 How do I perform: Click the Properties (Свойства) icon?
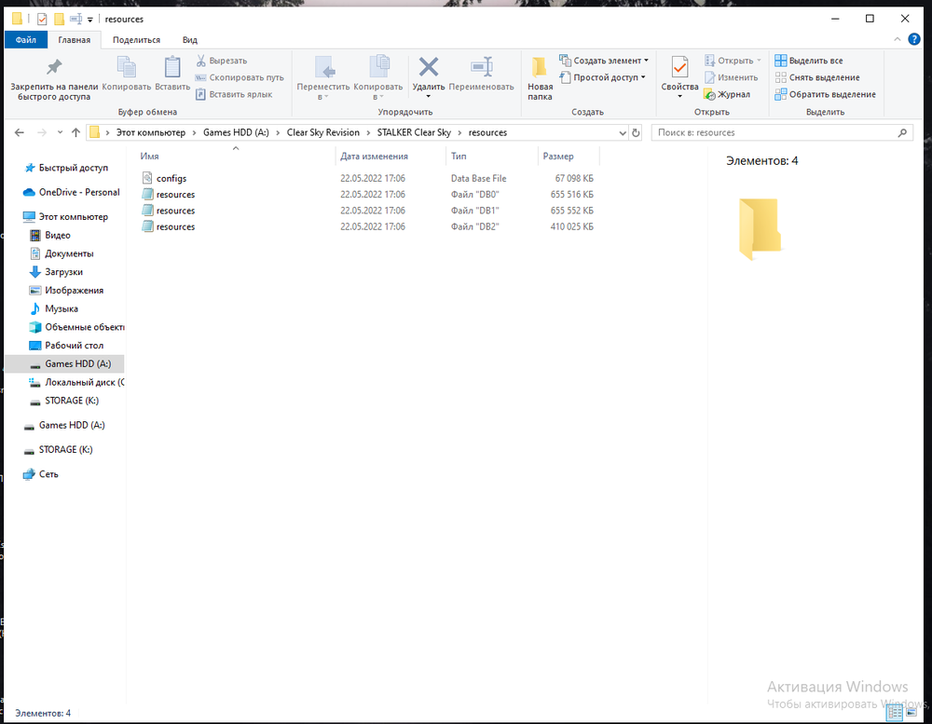[679, 68]
